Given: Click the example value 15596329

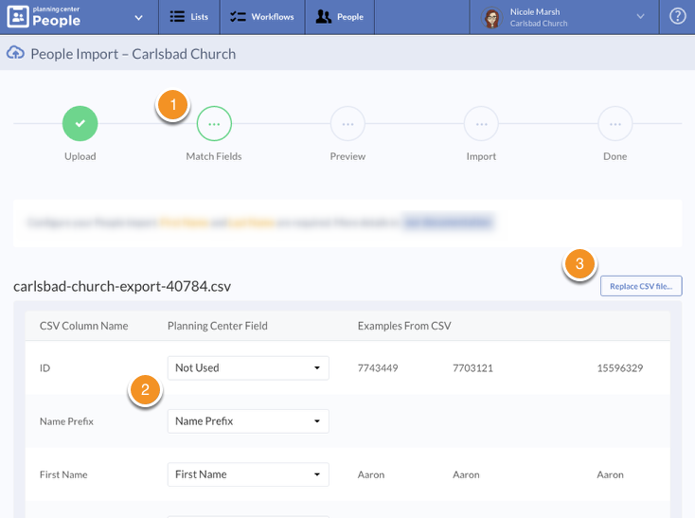Looking at the screenshot, I should pos(619,367).
